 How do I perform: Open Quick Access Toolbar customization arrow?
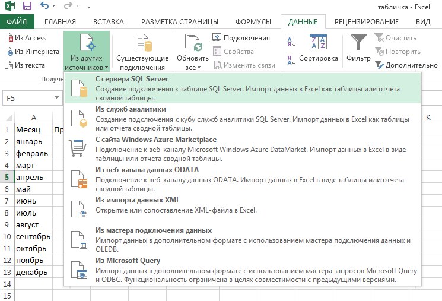tap(88, 6)
